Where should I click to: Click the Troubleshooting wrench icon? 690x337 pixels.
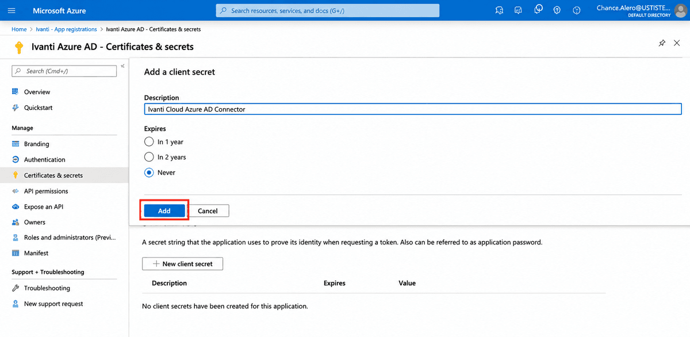pyautogui.click(x=16, y=288)
